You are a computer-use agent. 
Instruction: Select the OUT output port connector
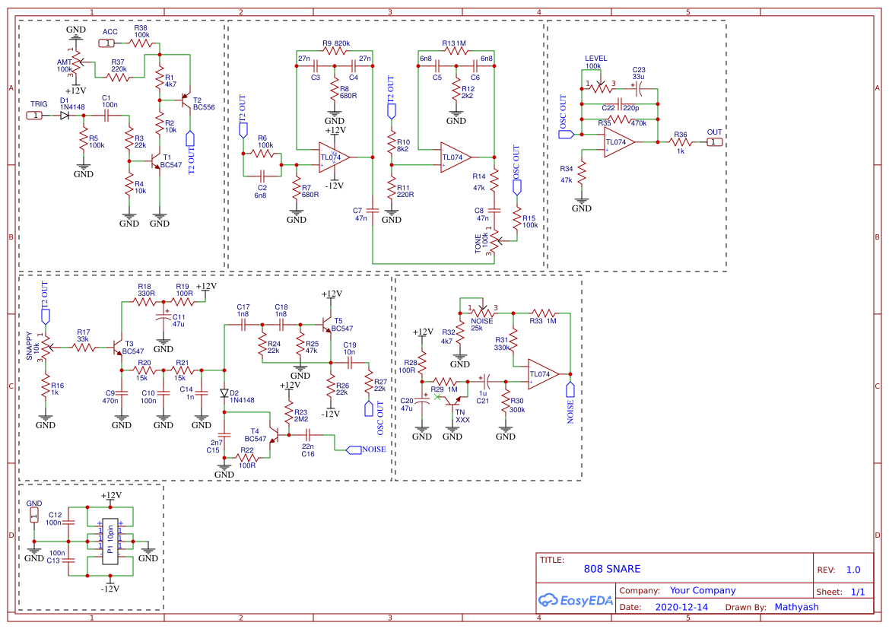coord(713,142)
